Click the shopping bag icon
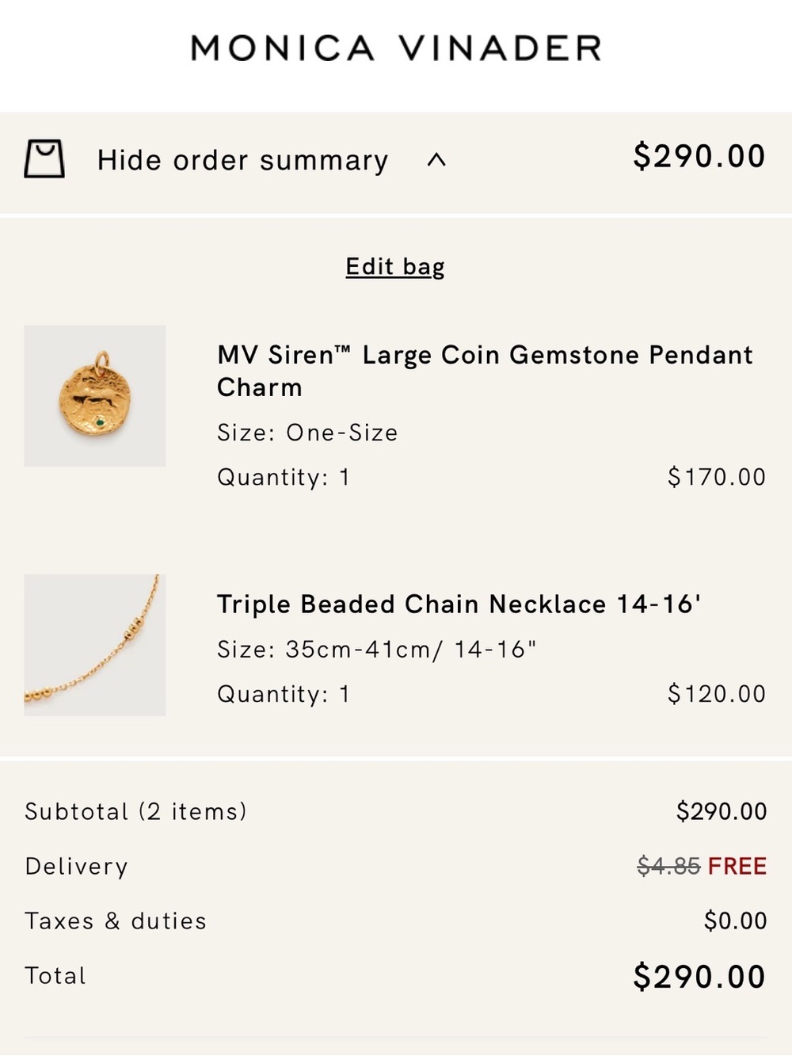 click(44, 159)
